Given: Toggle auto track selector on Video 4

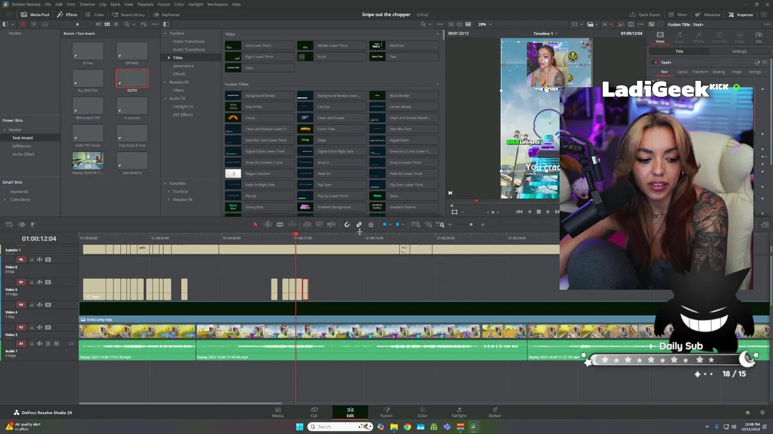Looking at the screenshot, I should [39, 305].
